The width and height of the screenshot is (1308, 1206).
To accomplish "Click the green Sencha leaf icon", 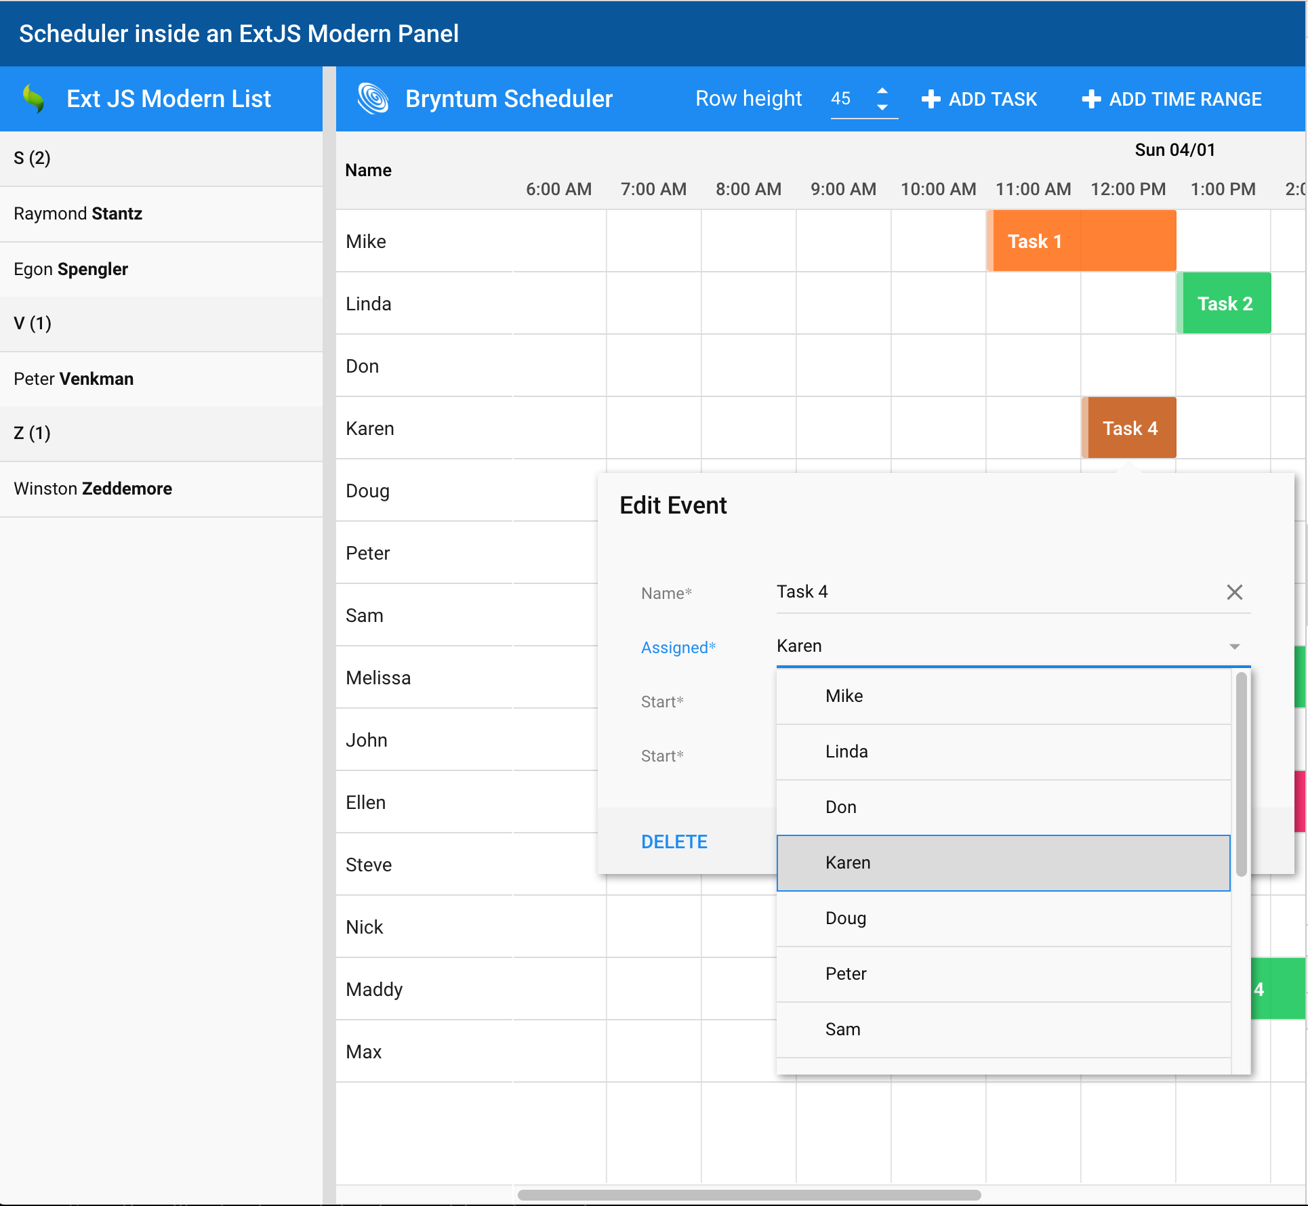I will (x=33, y=99).
